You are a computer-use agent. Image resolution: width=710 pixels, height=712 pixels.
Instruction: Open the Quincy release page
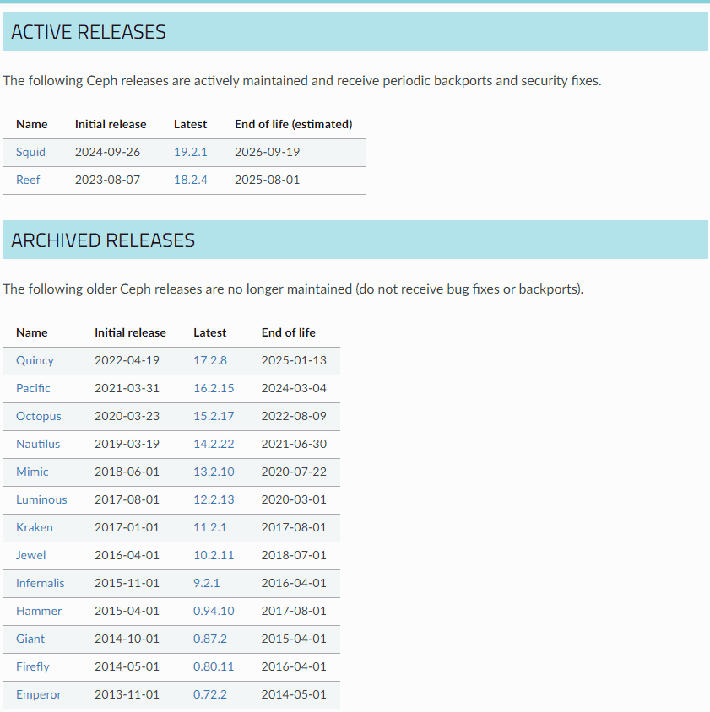[35, 360]
